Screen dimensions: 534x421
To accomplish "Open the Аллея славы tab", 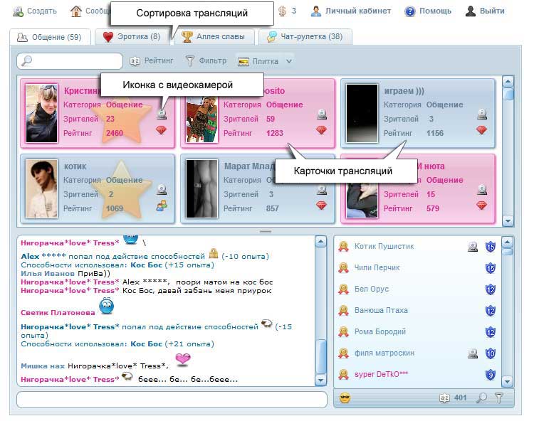I will coord(214,37).
